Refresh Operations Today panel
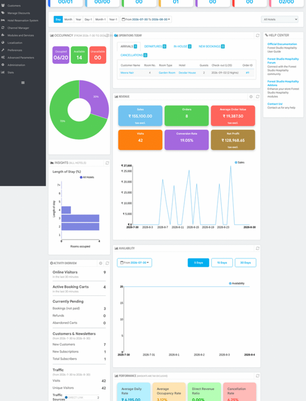Screen dimensions: 306x401 [x=258, y=35]
